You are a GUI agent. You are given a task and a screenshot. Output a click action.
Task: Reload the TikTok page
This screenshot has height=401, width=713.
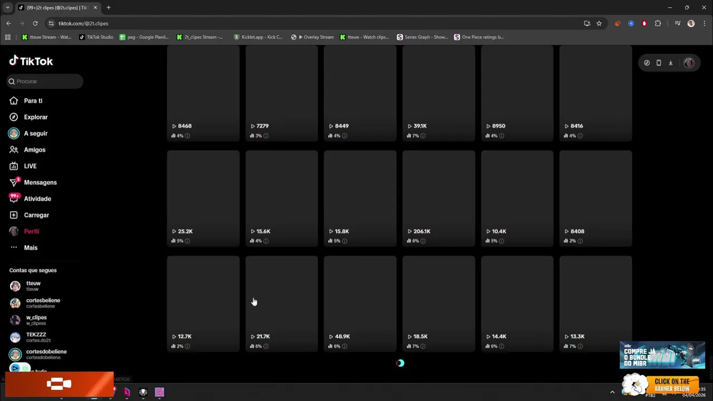coord(35,23)
